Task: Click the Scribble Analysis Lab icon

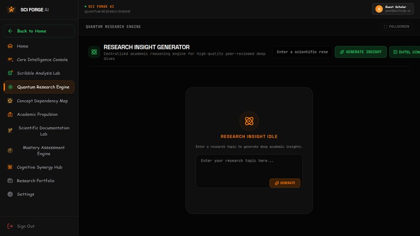Action: pos(10,73)
